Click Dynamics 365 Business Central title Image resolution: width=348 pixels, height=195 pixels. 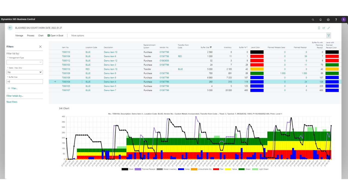pyautogui.click(x=18, y=19)
